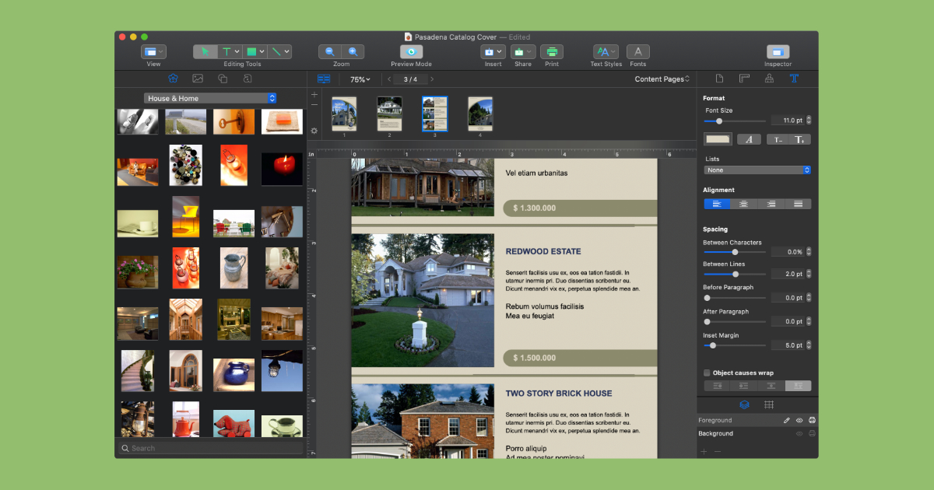Toggle printing for the Foreground layer
The height and width of the screenshot is (490, 934).
pyautogui.click(x=811, y=421)
